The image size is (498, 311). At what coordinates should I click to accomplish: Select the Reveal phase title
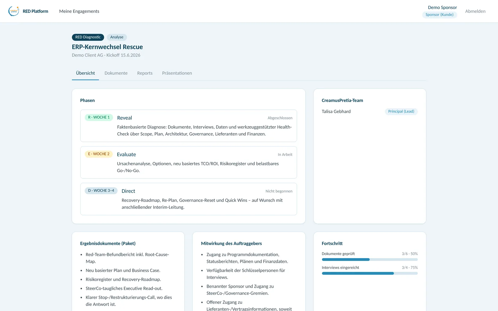click(x=125, y=118)
